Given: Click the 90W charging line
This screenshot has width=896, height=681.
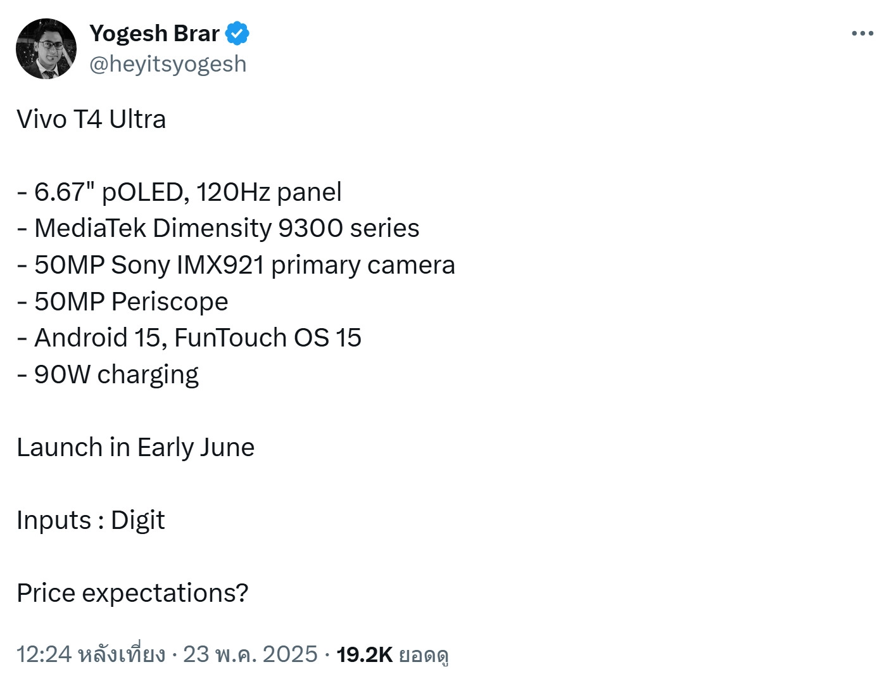Looking at the screenshot, I should click(x=108, y=374).
